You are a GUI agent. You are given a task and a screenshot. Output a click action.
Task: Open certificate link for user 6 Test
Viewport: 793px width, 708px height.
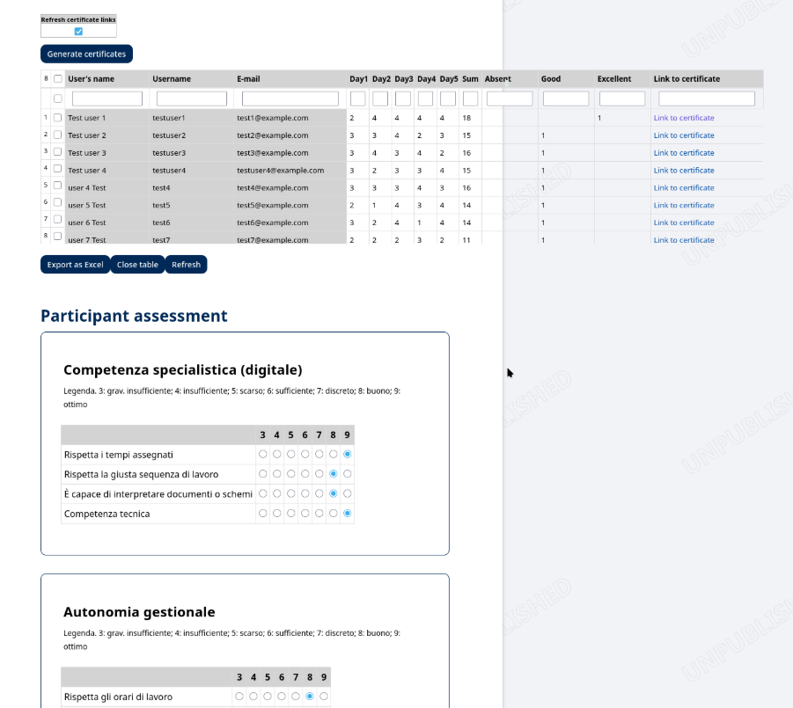tap(683, 223)
